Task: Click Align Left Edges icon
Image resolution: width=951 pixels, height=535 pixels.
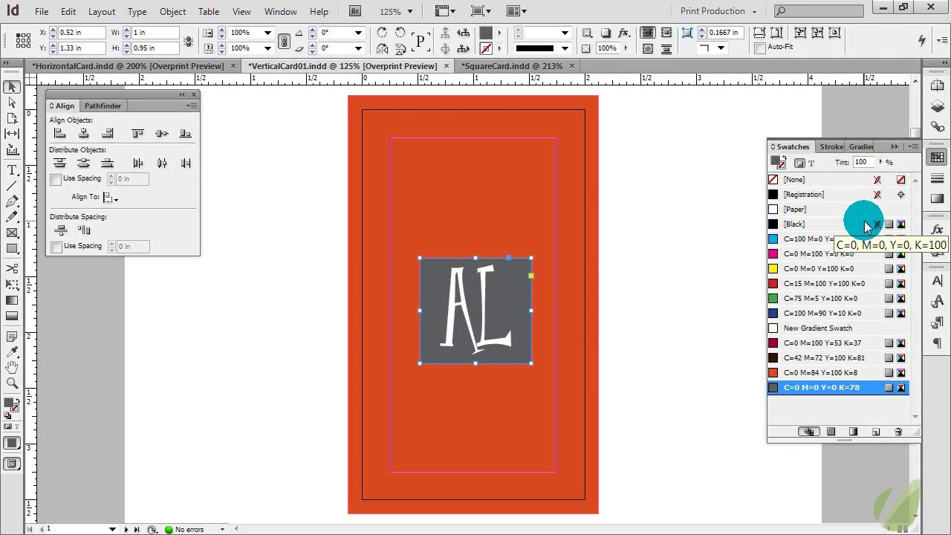Action: click(x=60, y=134)
